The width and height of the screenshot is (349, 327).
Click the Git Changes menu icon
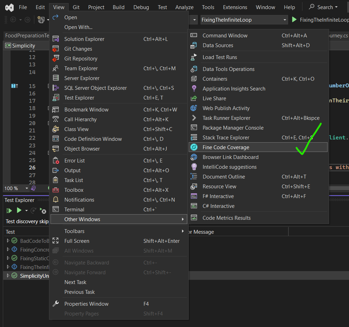pos(56,49)
